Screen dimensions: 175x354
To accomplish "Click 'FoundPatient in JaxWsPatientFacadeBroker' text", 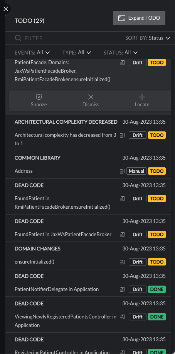I will click(63, 235).
